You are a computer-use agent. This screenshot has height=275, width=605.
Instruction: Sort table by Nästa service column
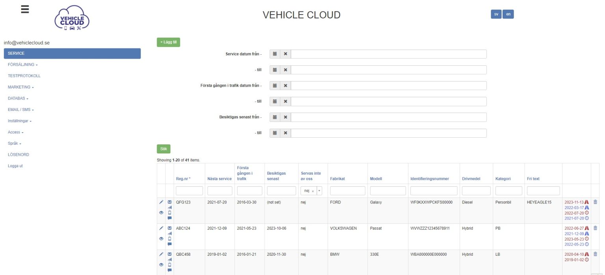coord(219,179)
